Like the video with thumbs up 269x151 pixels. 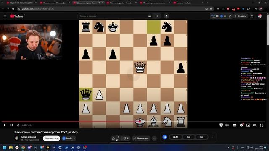coord(115,138)
